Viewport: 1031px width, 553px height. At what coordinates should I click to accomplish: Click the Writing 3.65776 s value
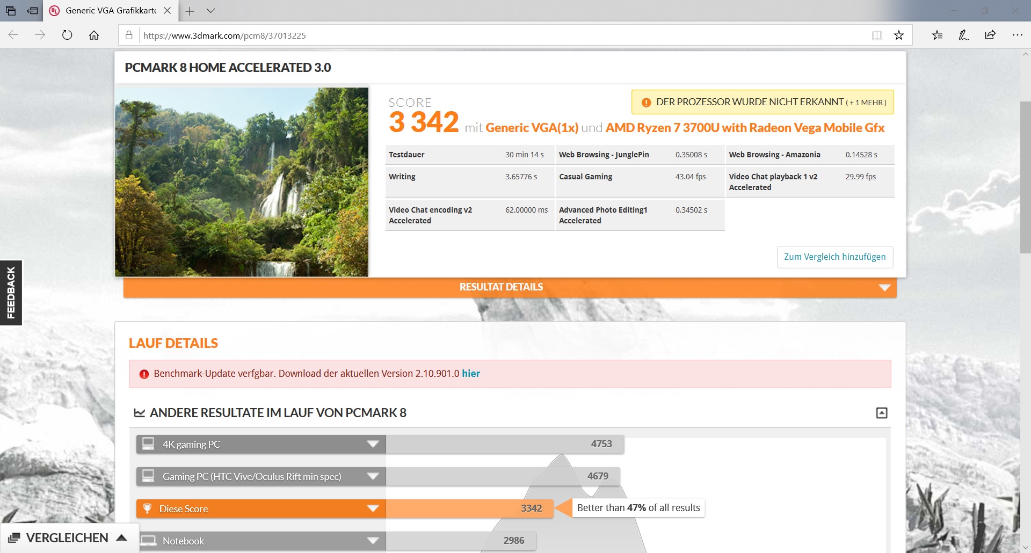[521, 177]
